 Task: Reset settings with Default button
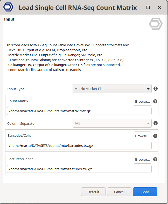[93, 192]
